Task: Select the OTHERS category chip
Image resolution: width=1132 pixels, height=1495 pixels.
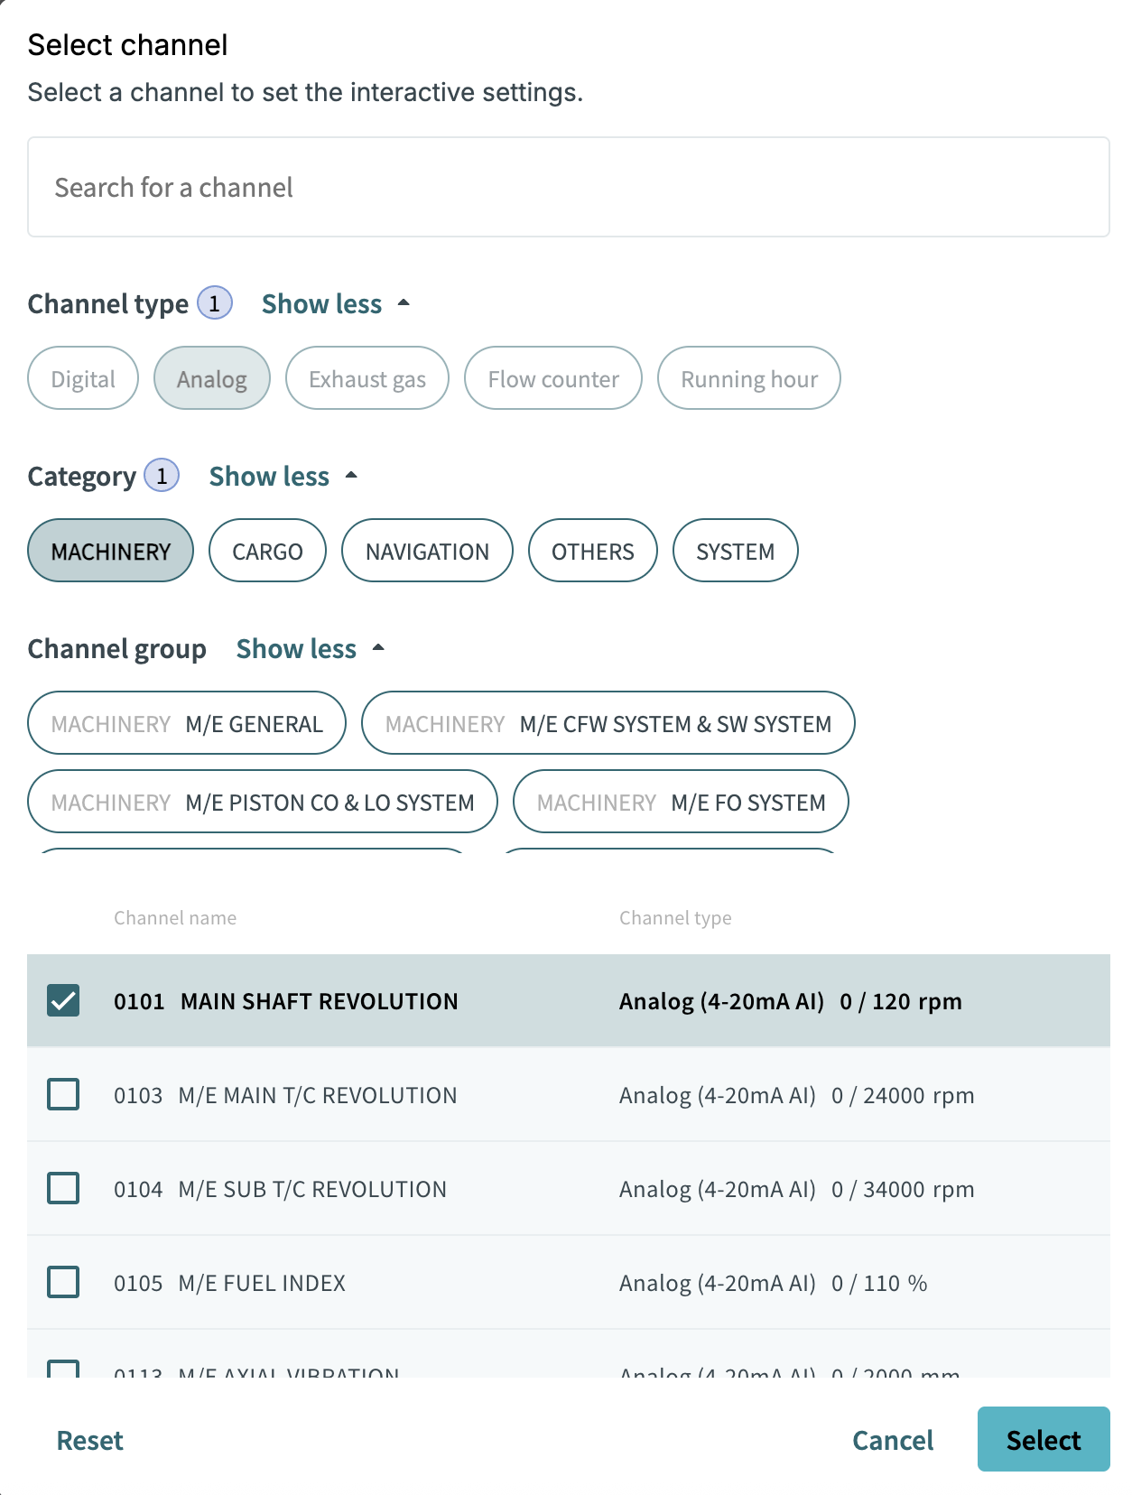Action: click(x=593, y=551)
